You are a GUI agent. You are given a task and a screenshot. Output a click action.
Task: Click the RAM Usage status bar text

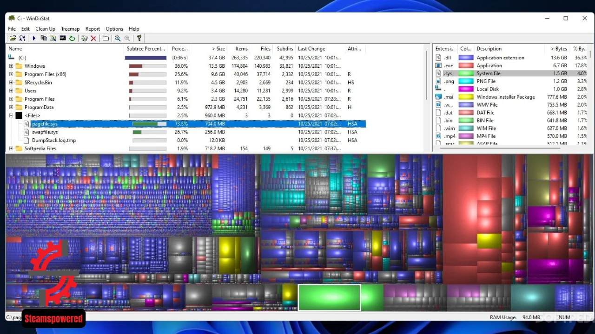[515, 318]
